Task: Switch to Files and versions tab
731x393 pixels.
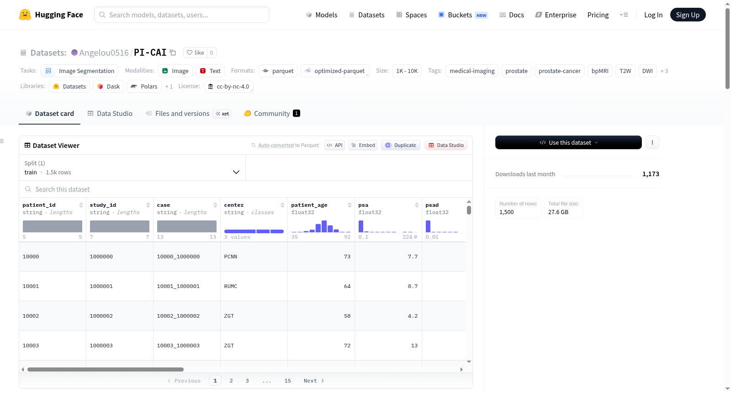Action: (x=188, y=114)
